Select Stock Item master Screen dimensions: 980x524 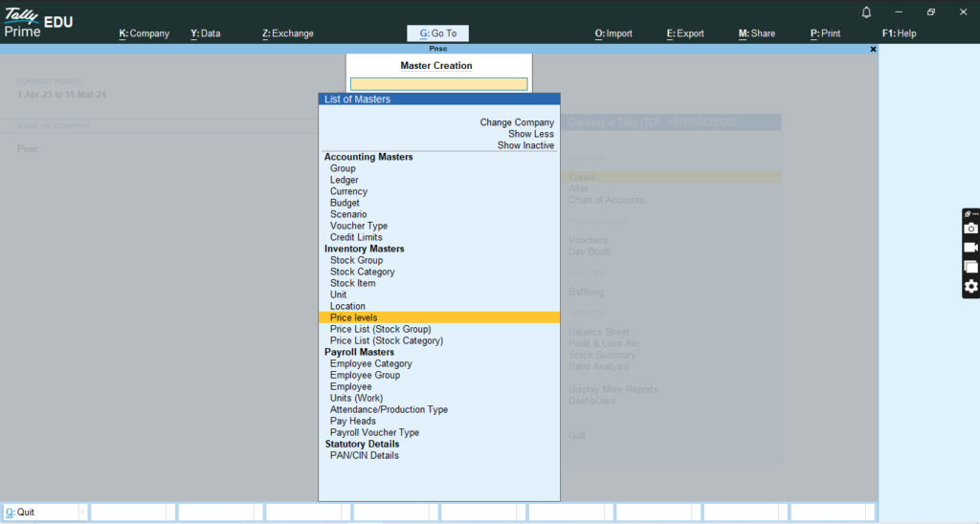coord(353,284)
